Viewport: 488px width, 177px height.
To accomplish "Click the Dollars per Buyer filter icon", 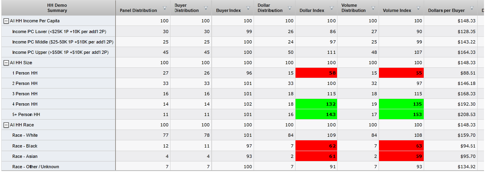I will pos(472,8).
